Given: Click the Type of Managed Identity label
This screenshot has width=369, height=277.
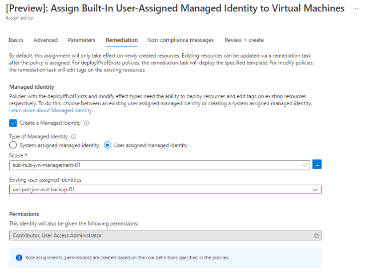Looking at the screenshot, I should (38, 137).
